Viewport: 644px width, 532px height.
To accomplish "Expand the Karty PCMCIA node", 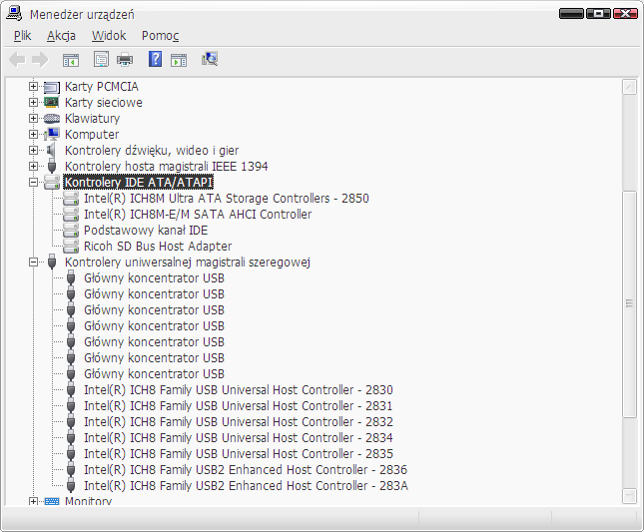I will pyautogui.click(x=33, y=87).
